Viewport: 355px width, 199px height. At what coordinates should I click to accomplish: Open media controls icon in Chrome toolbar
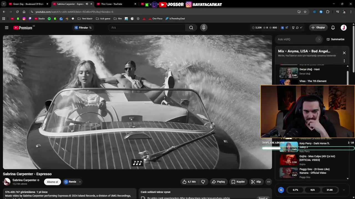point(337,12)
